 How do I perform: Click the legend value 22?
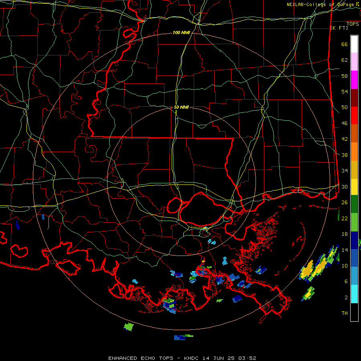tap(345, 218)
